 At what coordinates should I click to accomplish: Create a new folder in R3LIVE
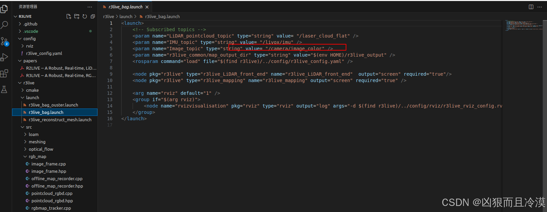[x=77, y=16]
